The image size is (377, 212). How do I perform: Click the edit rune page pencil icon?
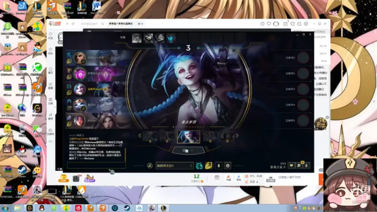(x=149, y=166)
